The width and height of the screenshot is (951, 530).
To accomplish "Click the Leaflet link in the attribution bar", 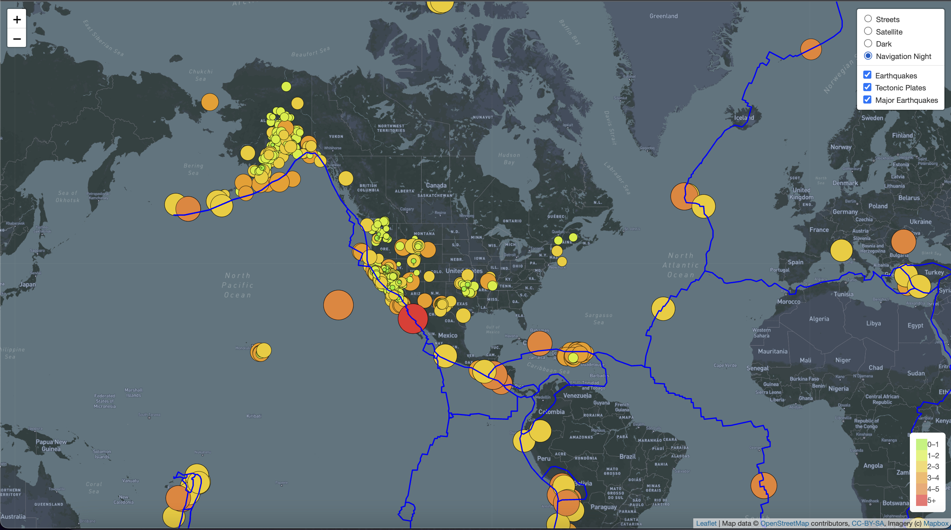I will (706, 523).
